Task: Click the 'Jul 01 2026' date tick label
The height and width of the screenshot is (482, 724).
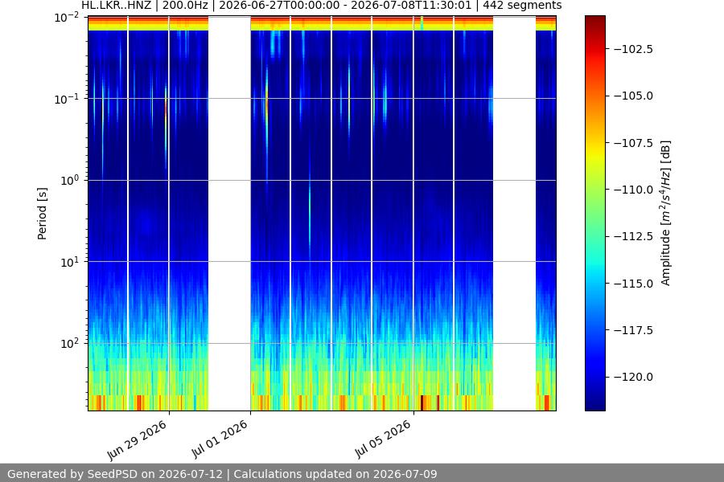Action: click(220, 439)
